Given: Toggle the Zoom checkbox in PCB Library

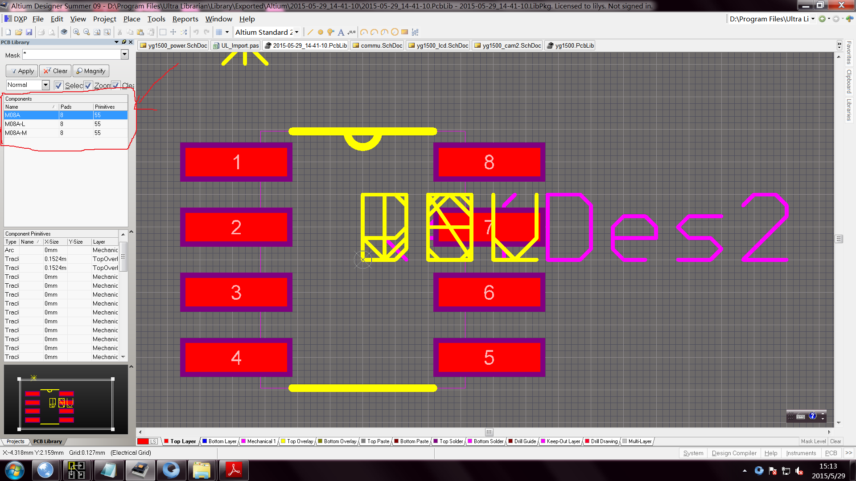Looking at the screenshot, I should point(88,85).
